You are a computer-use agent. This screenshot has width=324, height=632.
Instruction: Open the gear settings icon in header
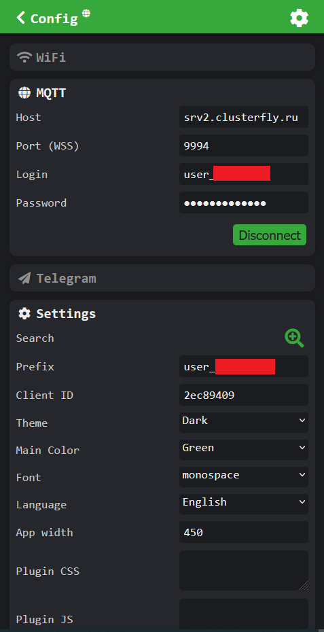pyautogui.click(x=299, y=18)
